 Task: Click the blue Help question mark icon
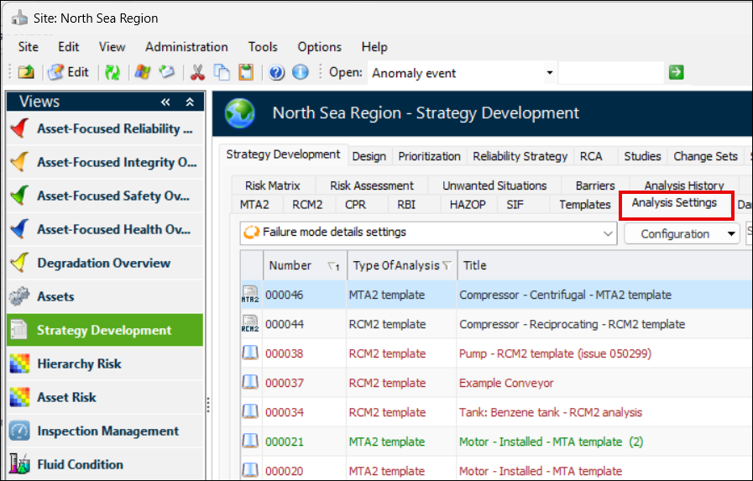[277, 73]
